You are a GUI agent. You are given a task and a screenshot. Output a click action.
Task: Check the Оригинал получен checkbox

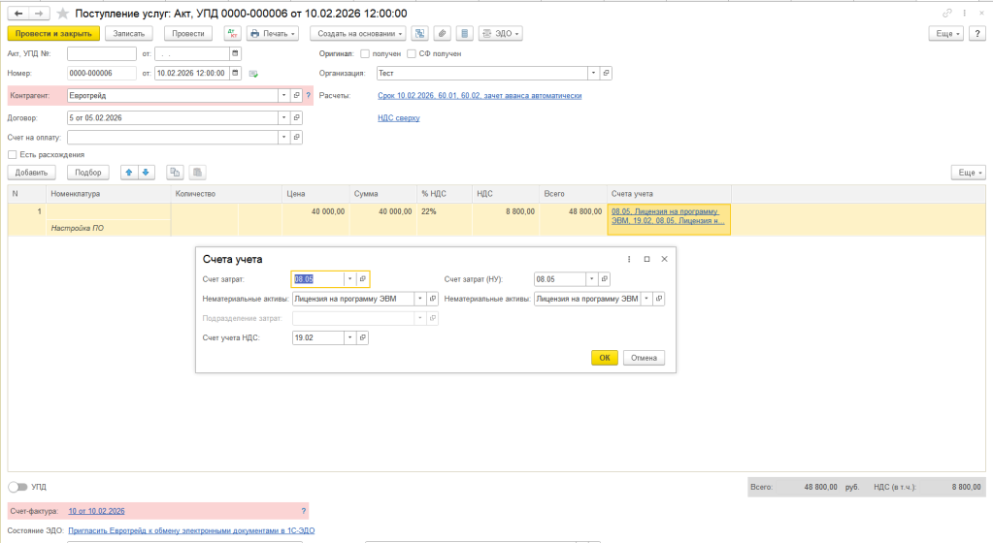[365, 53]
